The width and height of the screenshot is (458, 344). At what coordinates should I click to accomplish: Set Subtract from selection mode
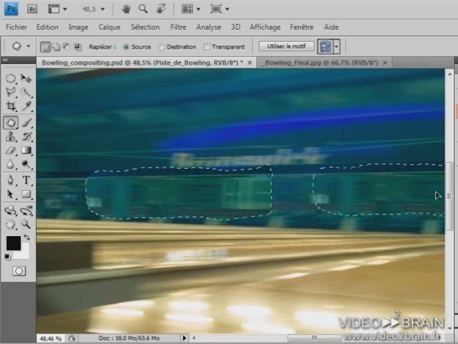pyautogui.click(x=67, y=47)
